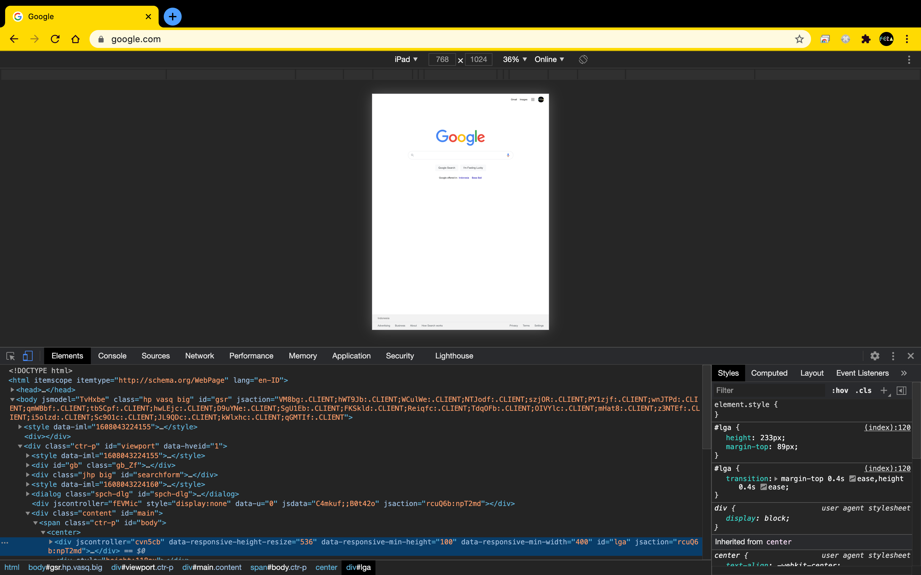The height and width of the screenshot is (575, 921).
Task: Open the 36% zoom dropdown
Action: (515, 59)
